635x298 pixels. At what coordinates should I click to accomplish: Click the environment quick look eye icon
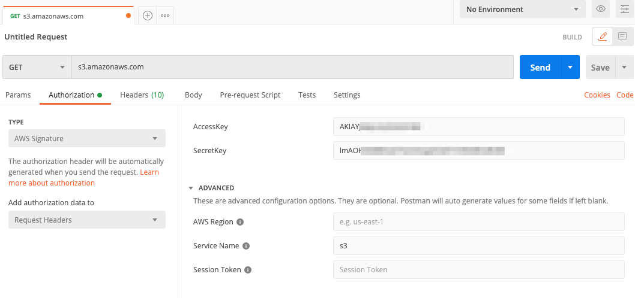pos(601,9)
